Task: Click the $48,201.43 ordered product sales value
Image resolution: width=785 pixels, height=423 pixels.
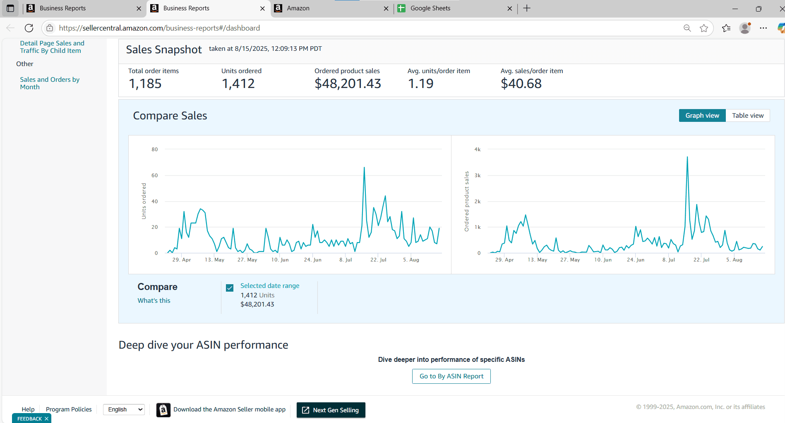Action: pyautogui.click(x=348, y=84)
